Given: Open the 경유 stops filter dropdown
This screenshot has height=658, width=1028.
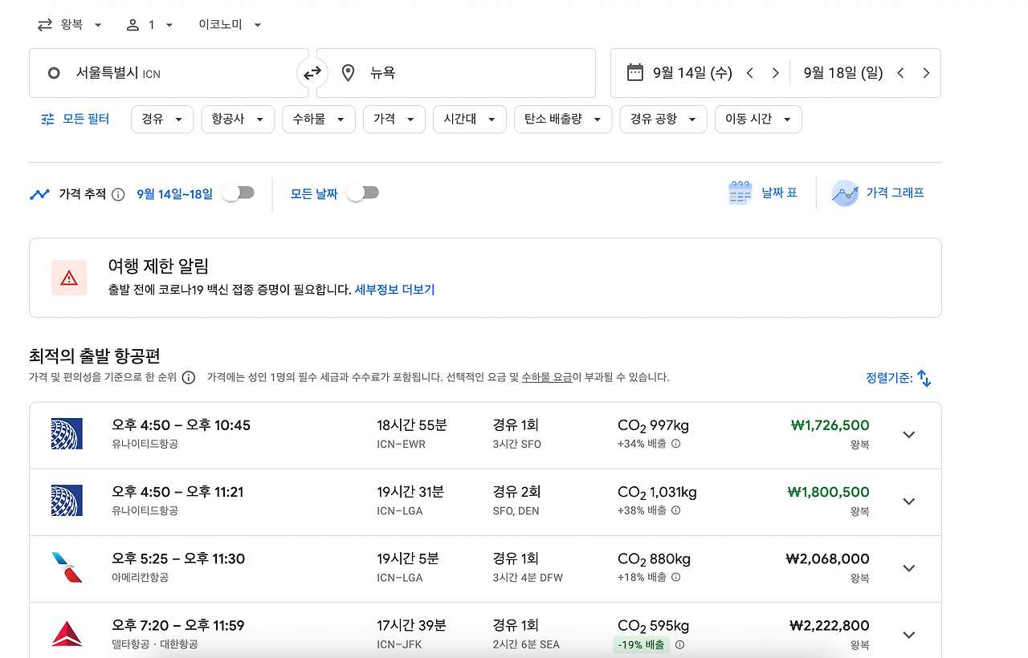Looking at the screenshot, I should coord(162,118).
